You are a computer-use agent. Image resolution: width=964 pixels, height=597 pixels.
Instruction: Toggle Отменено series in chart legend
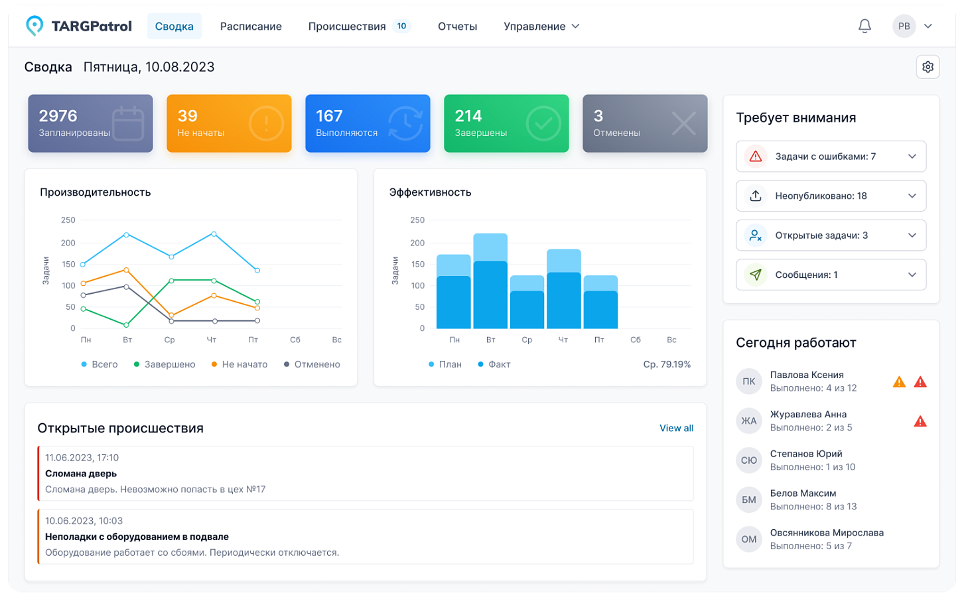click(312, 364)
